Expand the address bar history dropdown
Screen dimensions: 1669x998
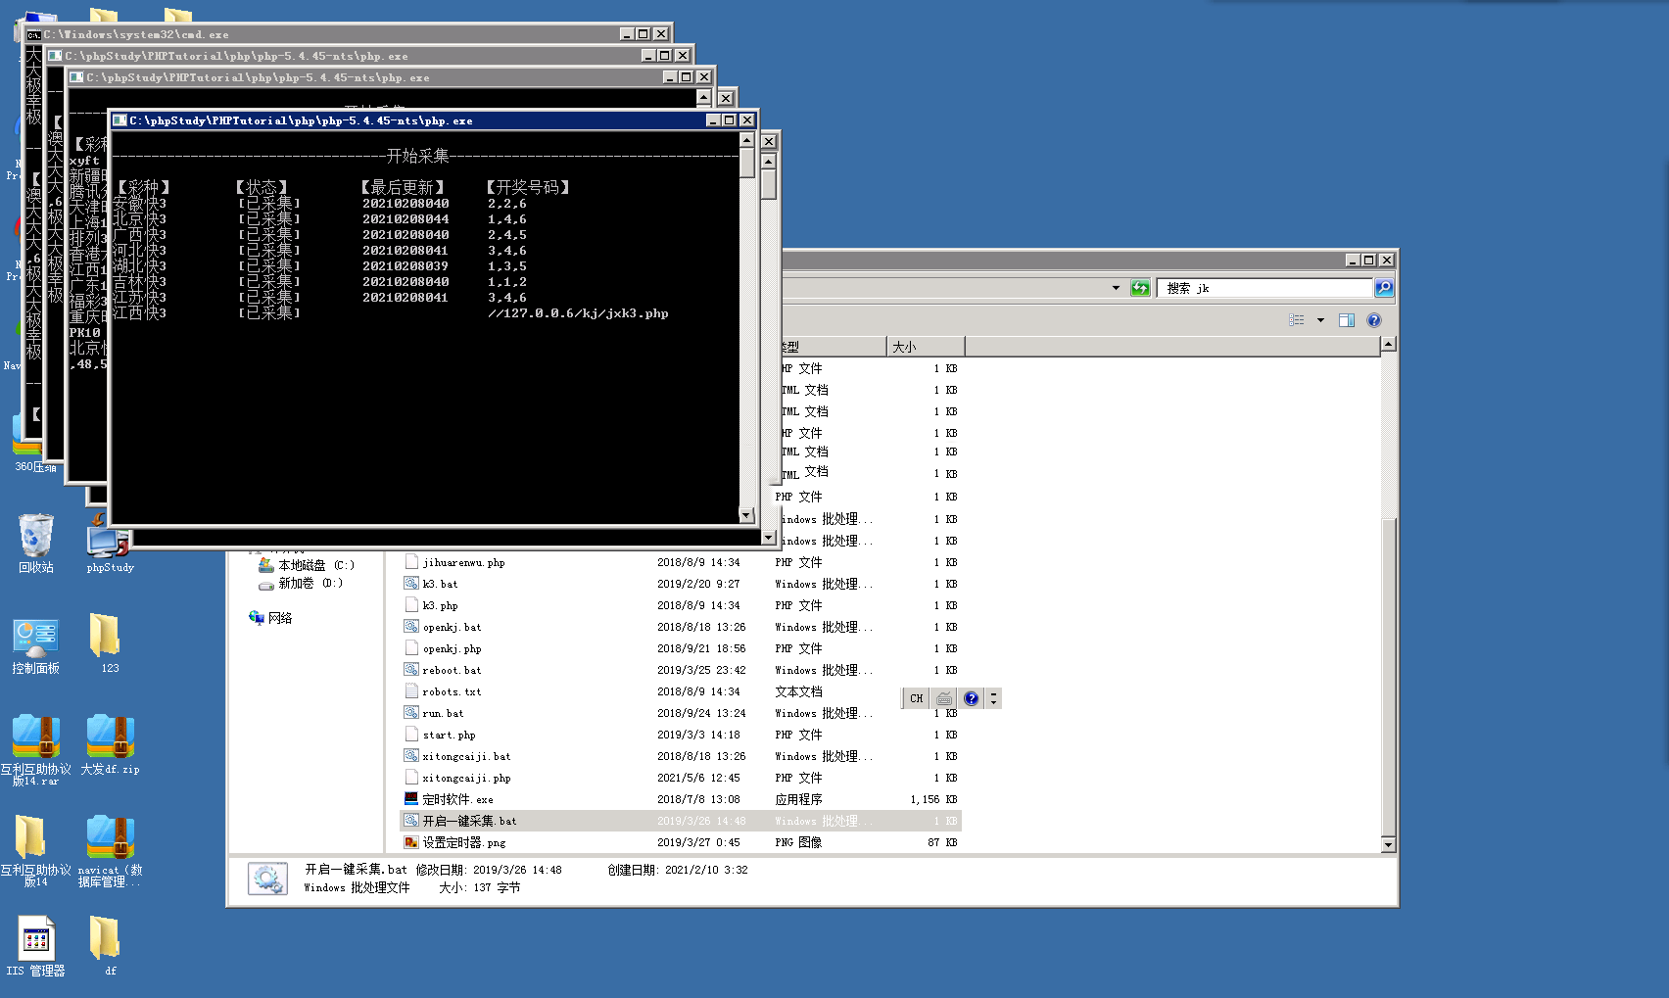tap(1116, 288)
